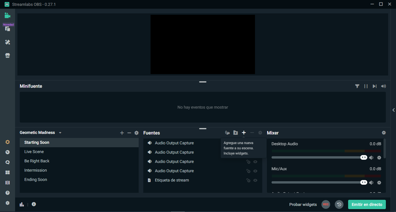Mute the Desktop Audio channel

371,158
